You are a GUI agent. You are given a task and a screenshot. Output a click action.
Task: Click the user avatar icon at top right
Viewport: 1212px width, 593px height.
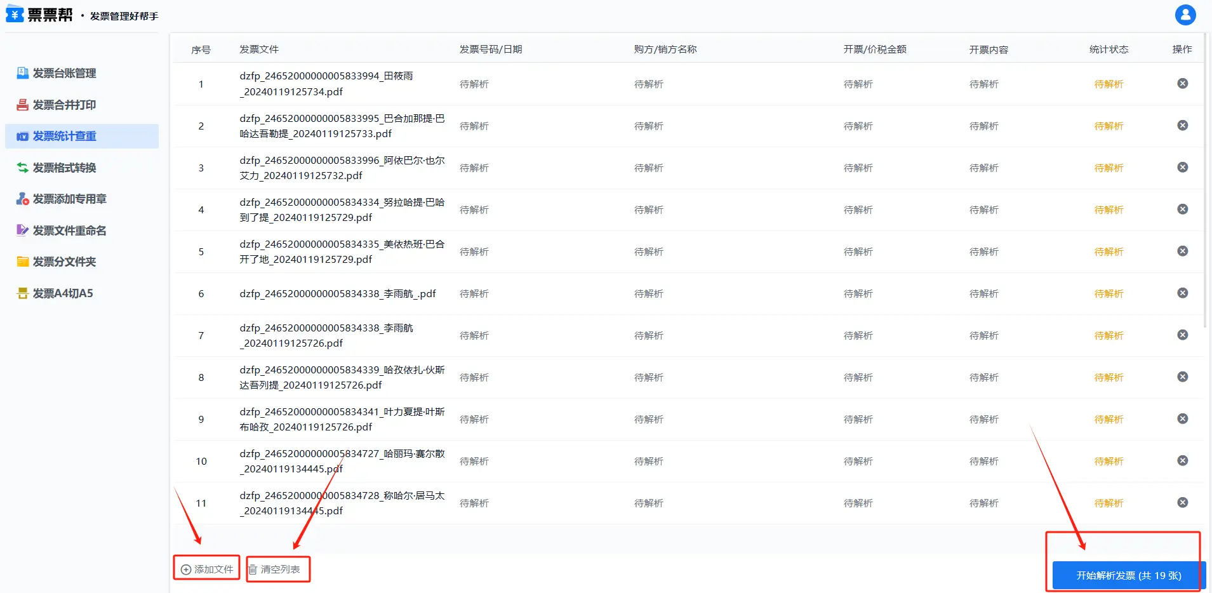[x=1185, y=15]
